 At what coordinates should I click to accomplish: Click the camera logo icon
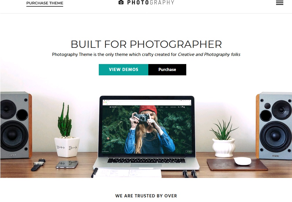coord(121,2)
